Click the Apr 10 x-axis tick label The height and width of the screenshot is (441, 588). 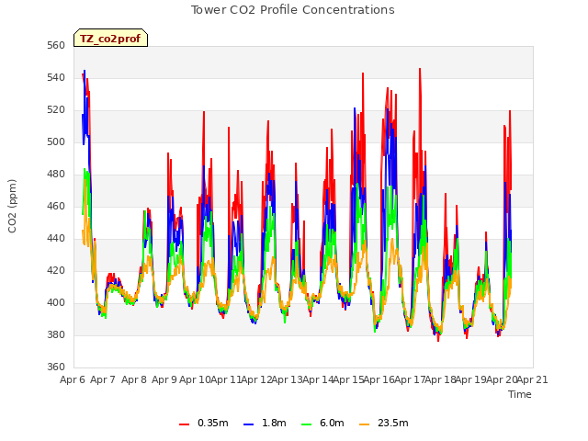click(x=195, y=379)
